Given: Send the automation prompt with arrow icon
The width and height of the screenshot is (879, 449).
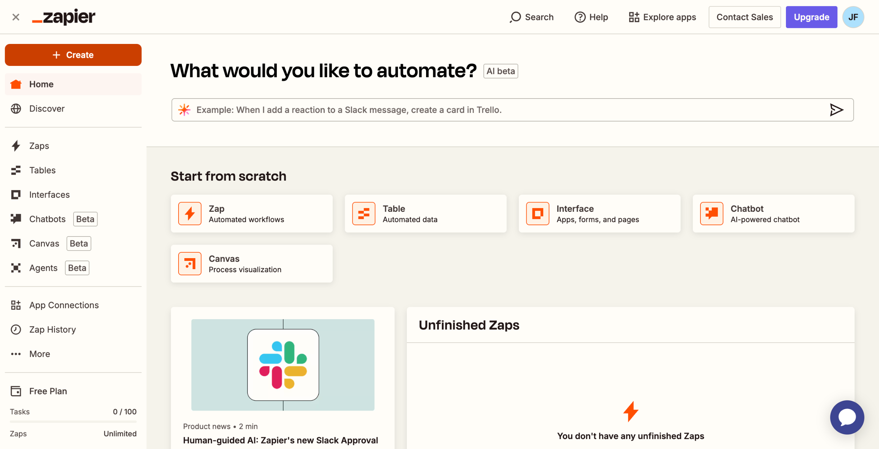Looking at the screenshot, I should 836,110.
